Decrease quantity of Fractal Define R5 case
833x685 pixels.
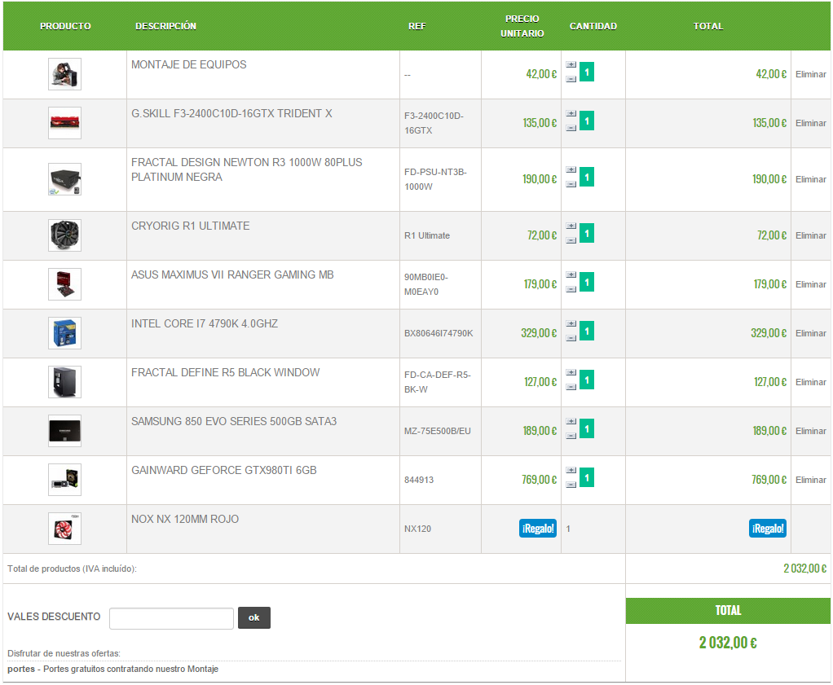571,387
